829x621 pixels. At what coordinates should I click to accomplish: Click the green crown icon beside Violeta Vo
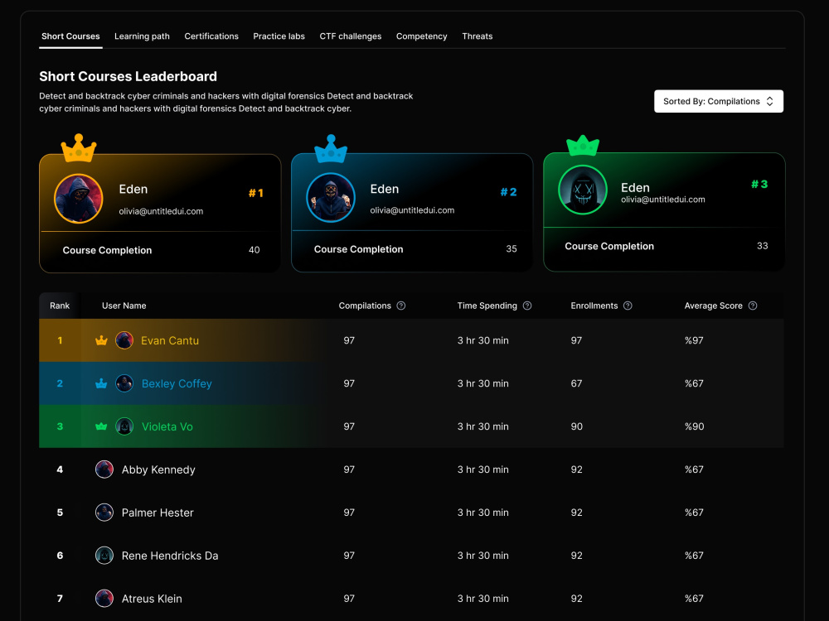(x=101, y=426)
